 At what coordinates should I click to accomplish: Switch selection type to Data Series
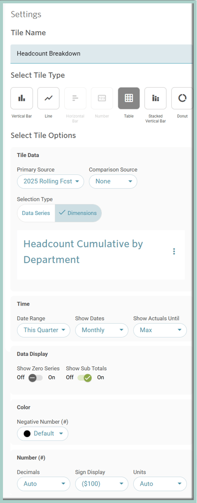36,213
